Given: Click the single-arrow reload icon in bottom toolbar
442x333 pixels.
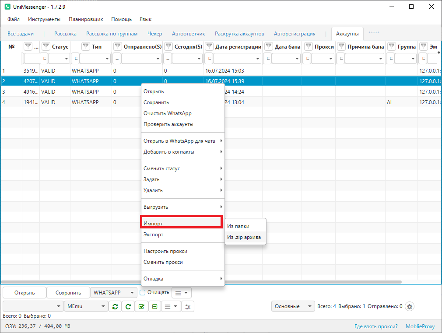Looking at the screenshot, I should tap(128, 307).
